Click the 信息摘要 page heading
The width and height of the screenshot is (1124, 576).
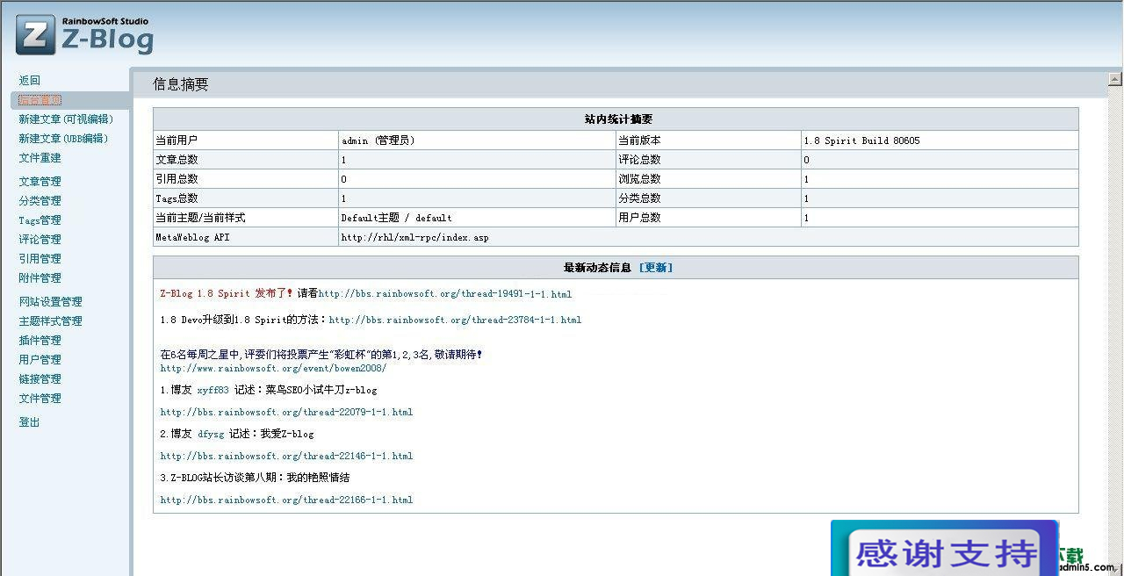coord(181,84)
